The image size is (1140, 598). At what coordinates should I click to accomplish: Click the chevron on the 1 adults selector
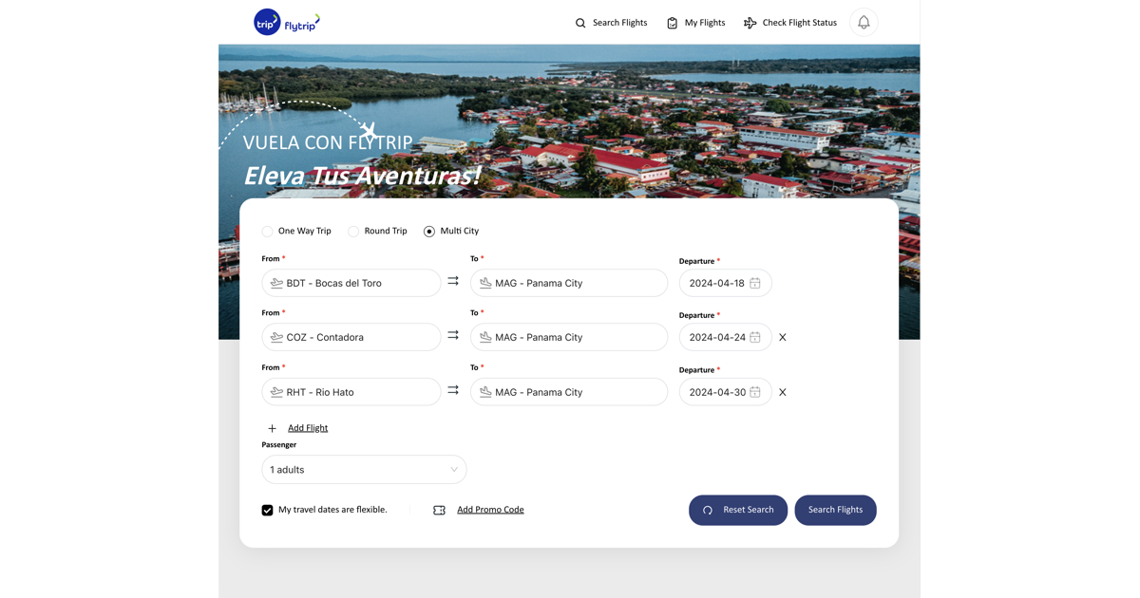click(454, 469)
